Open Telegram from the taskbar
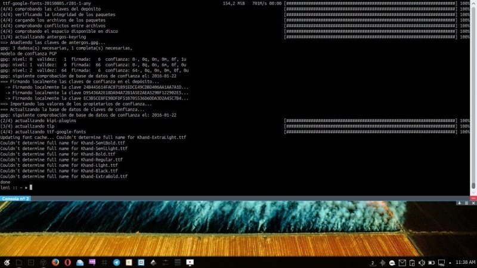This screenshot has width=477, height=268. (116, 263)
